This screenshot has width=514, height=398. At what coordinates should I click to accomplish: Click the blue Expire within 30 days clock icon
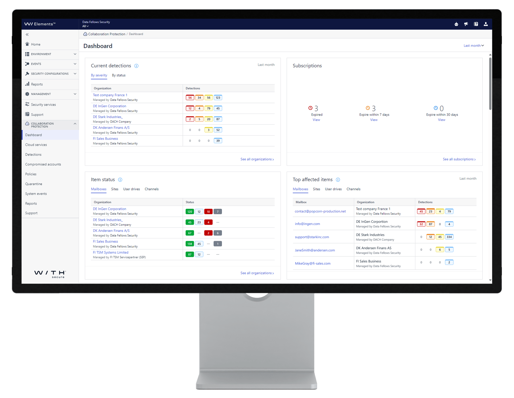pyautogui.click(x=436, y=108)
